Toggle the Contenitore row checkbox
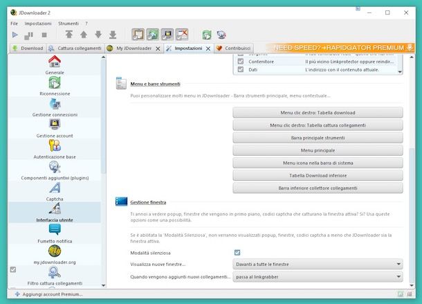 (x=241, y=62)
